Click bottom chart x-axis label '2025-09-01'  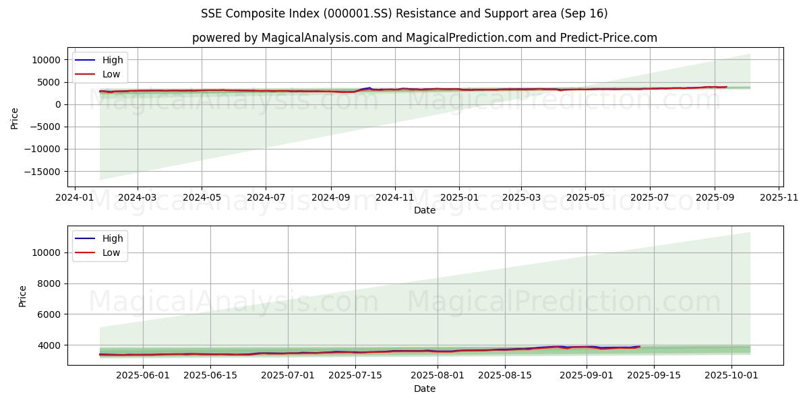pos(587,377)
